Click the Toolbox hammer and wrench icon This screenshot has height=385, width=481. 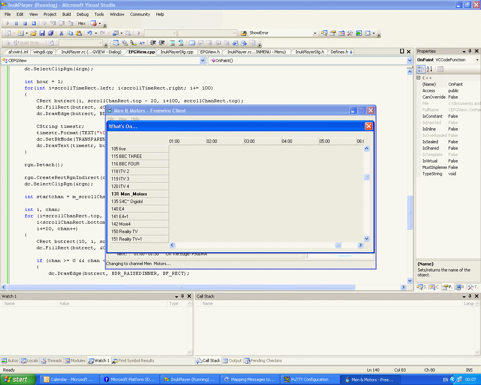point(350,33)
